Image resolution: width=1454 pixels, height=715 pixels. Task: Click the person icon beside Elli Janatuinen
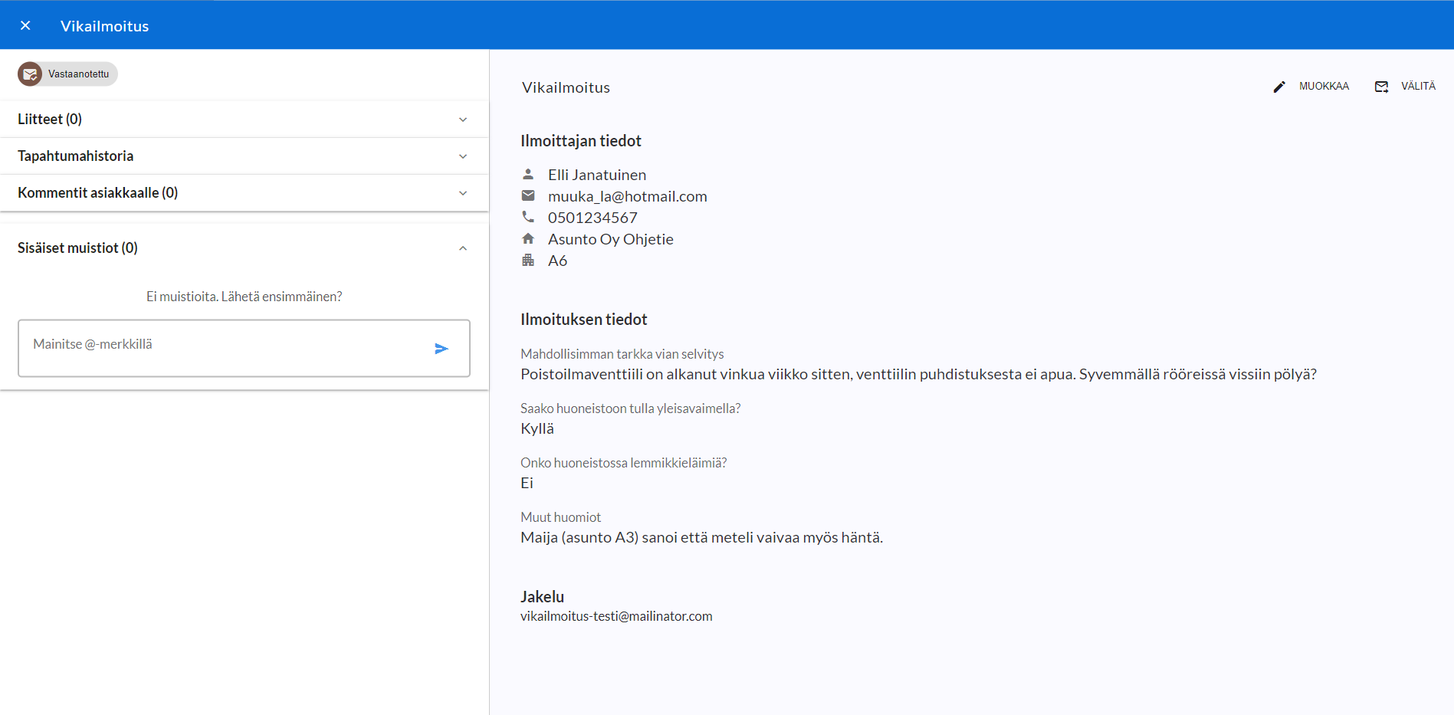(x=528, y=174)
